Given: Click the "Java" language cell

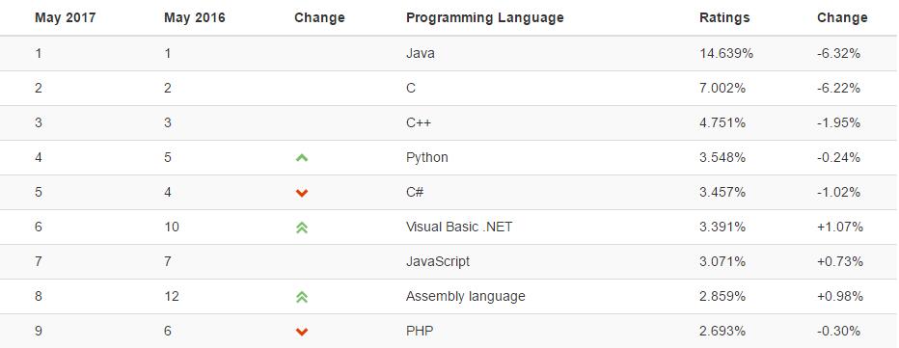Looking at the screenshot, I should point(421,53).
